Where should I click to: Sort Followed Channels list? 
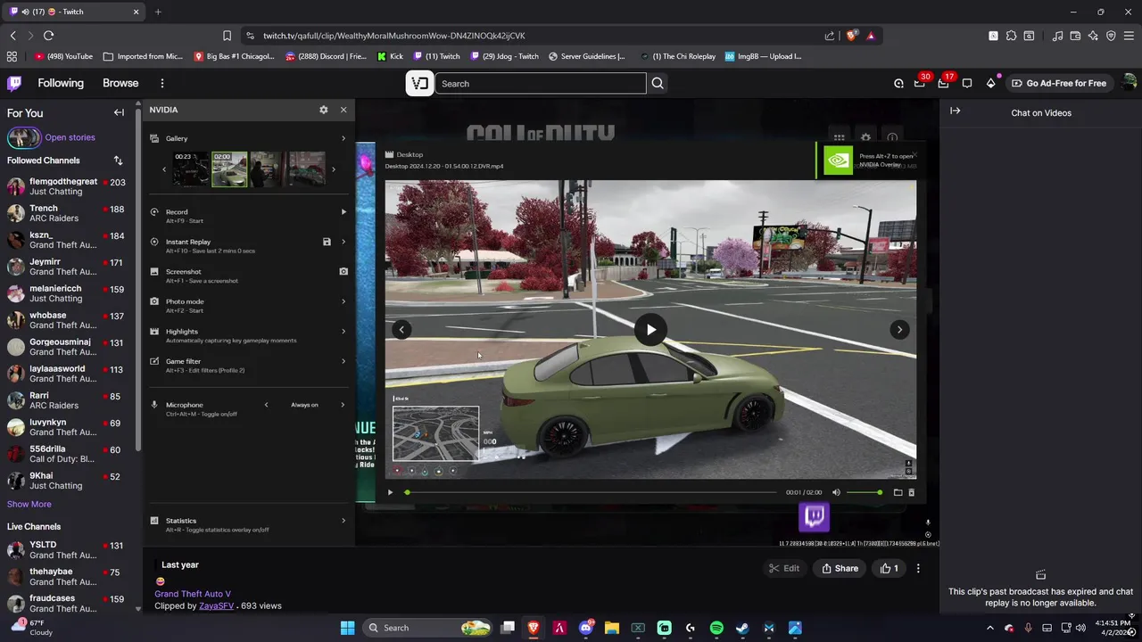[x=118, y=160]
